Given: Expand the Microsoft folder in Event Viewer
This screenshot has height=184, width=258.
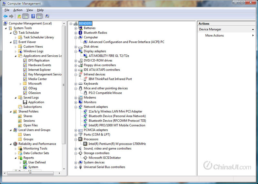Looking at the screenshot, I should (x=20, y=84).
